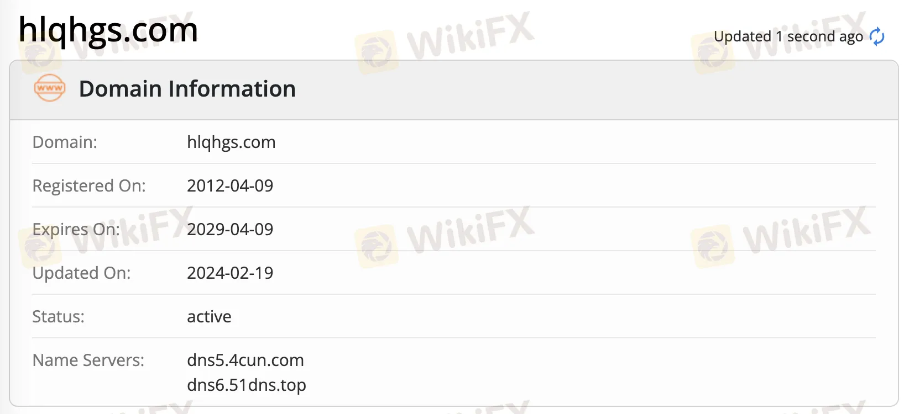Viewport: 909px width, 414px height.
Task: Click name server dns6.51dns.top
Action: (247, 385)
